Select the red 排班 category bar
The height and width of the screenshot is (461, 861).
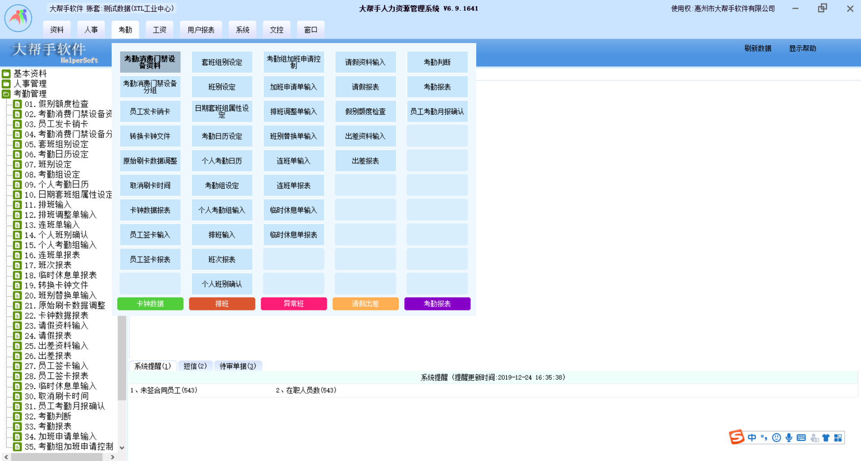point(222,304)
